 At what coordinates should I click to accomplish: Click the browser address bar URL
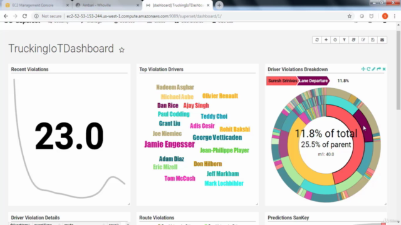click(144, 16)
